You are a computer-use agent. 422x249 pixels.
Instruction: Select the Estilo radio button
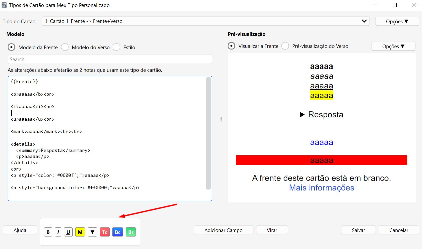pos(116,47)
